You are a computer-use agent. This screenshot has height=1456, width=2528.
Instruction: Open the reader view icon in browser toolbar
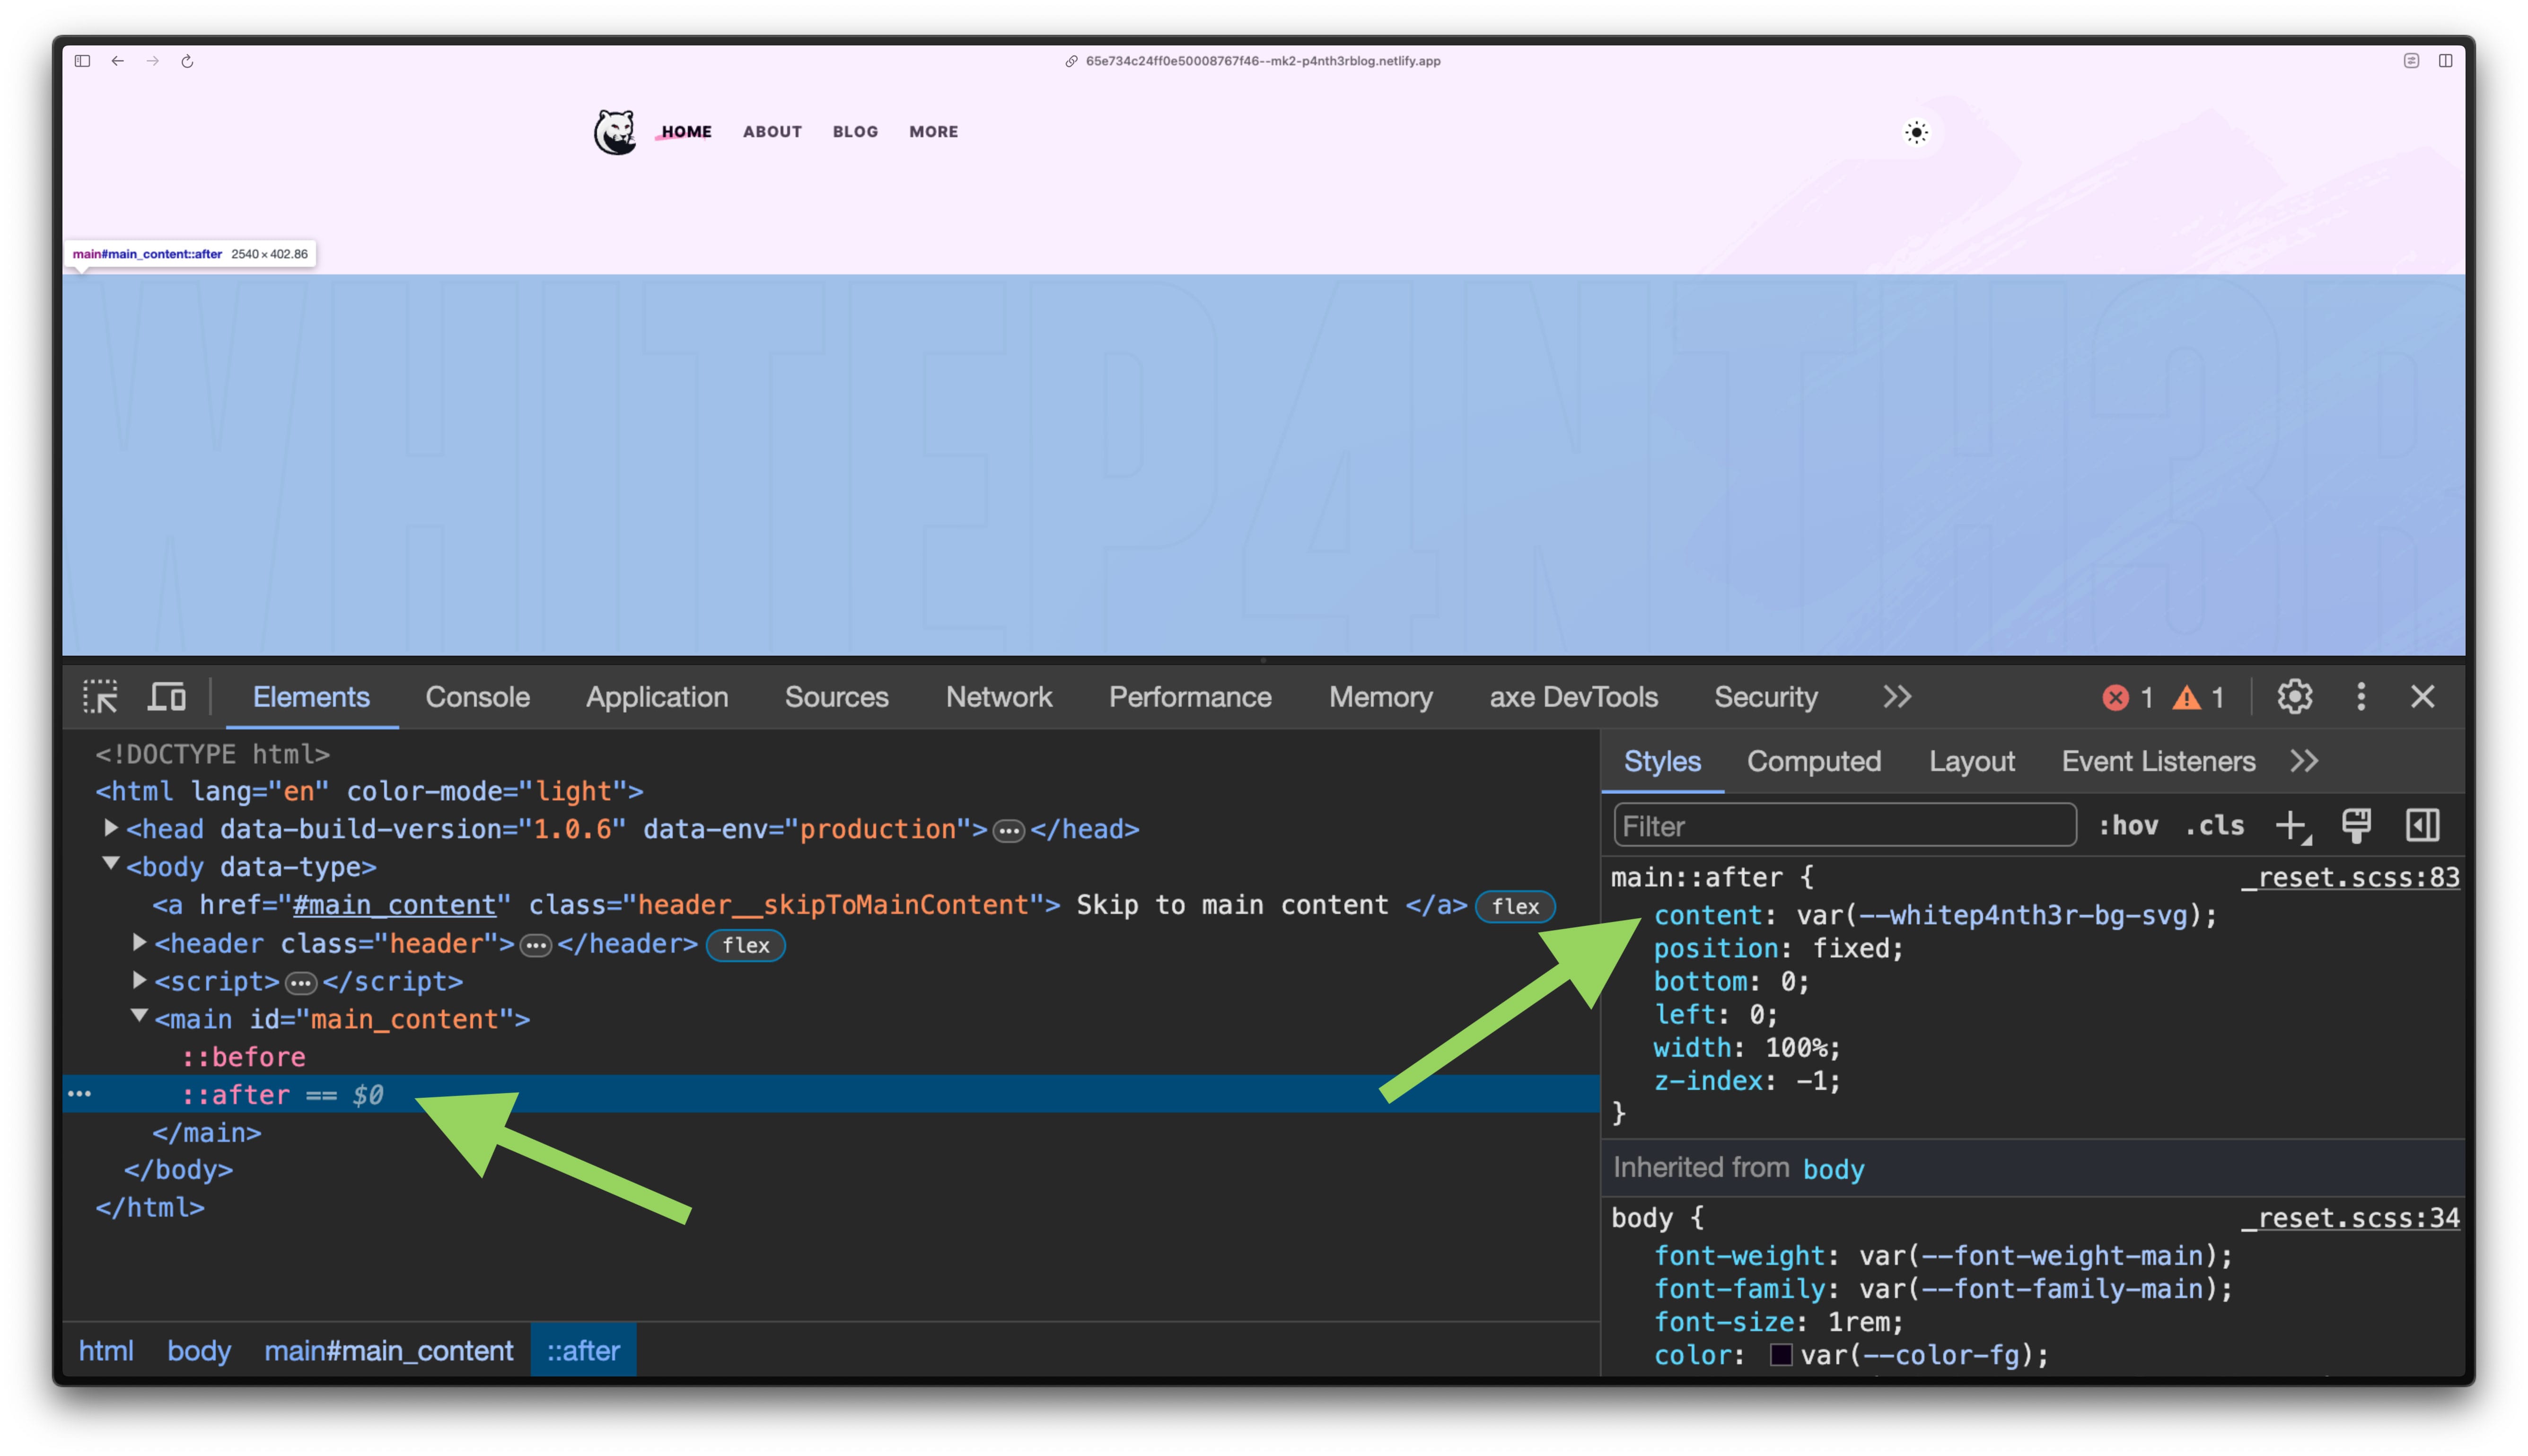(2411, 61)
